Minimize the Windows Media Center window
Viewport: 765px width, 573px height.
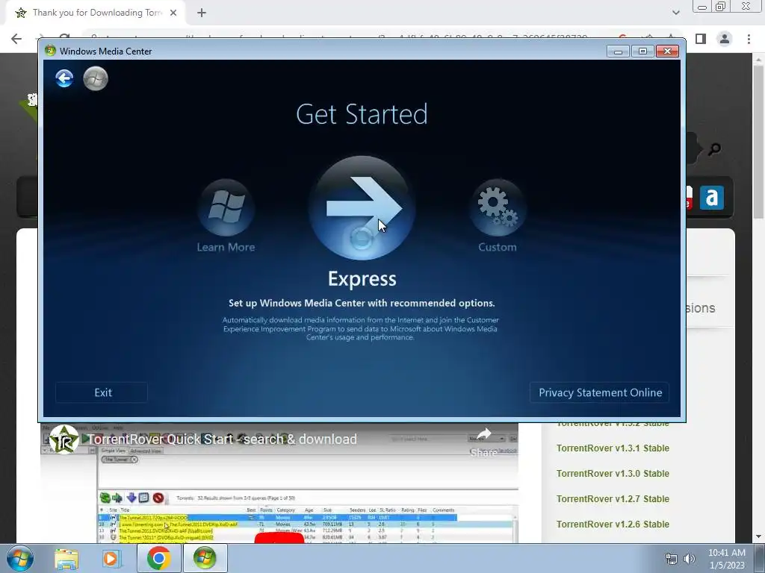click(x=618, y=51)
